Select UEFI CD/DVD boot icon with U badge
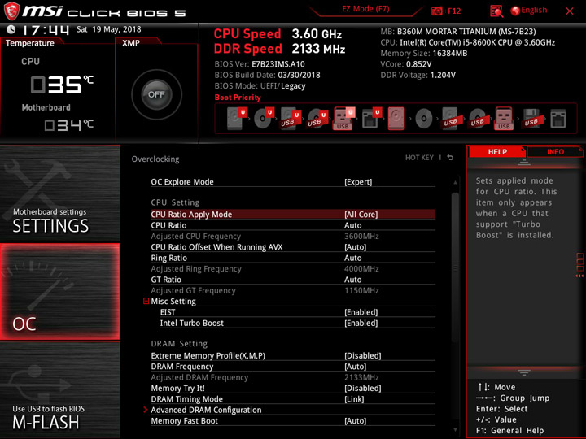This screenshot has height=439, width=586. (x=264, y=119)
